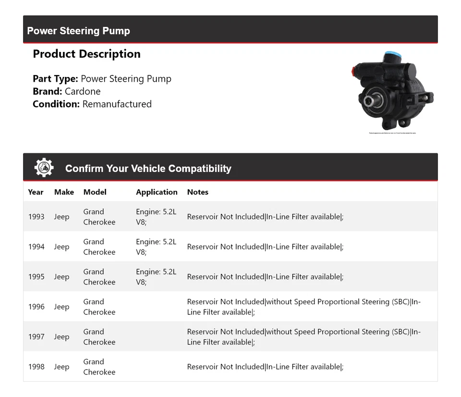Click the 1993 year cell
The height and width of the screenshot is (397, 461).
point(36,217)
